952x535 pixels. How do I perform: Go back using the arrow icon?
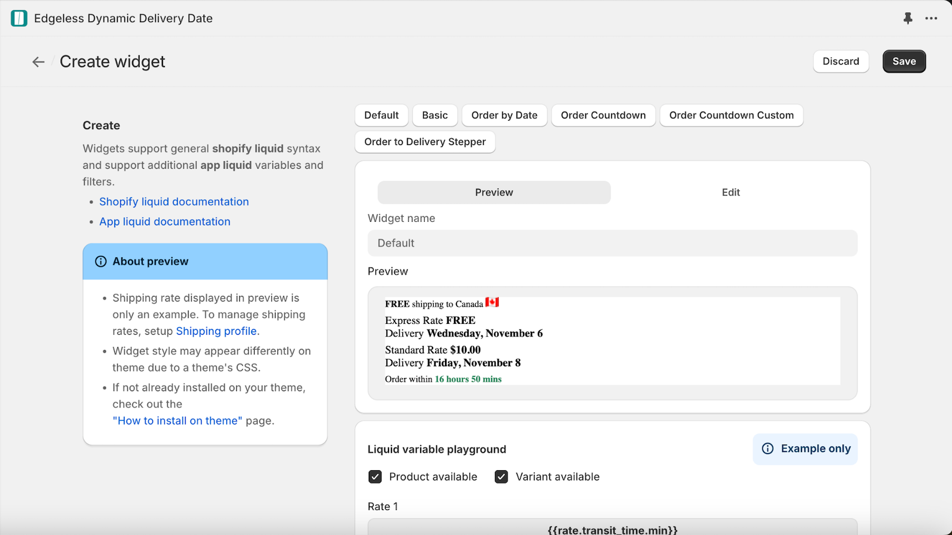click(39, 62)
